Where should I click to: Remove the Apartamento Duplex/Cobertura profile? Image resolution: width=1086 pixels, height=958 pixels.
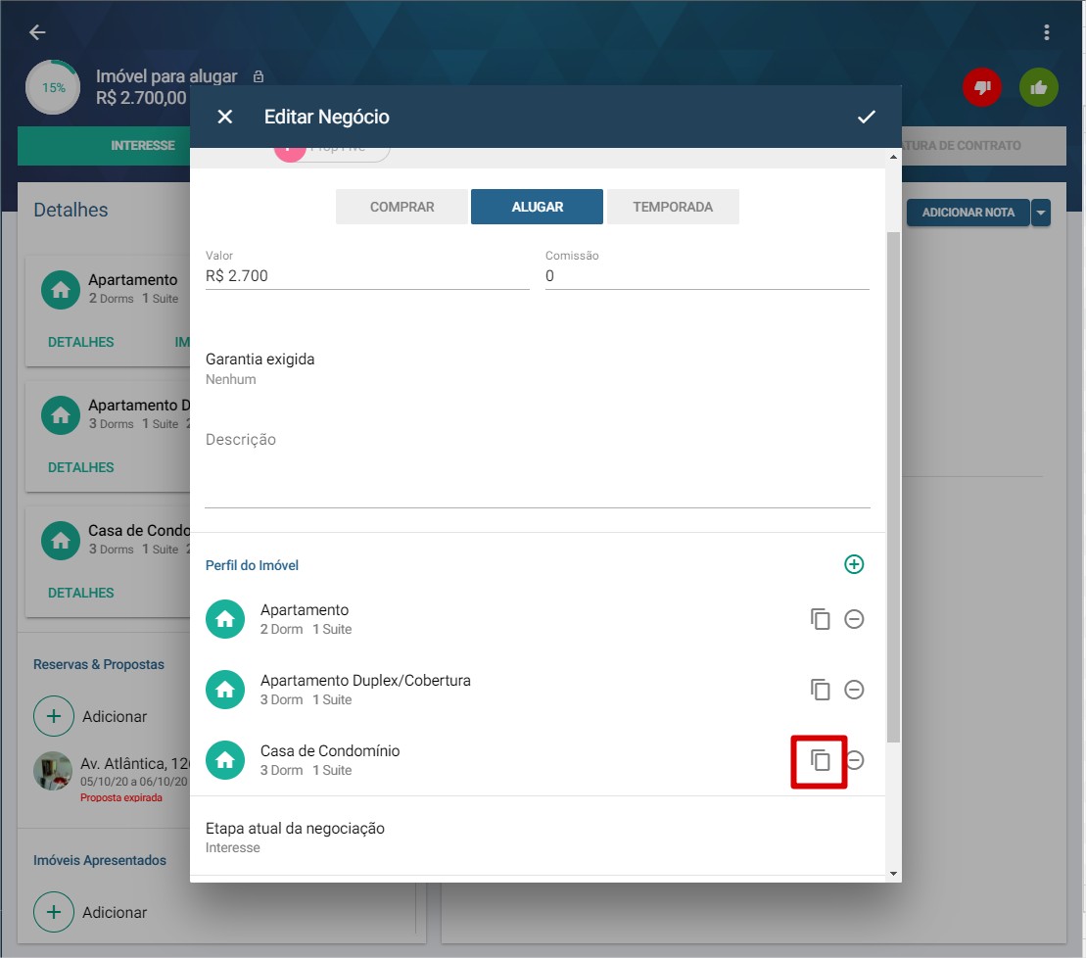click(854, 690)
